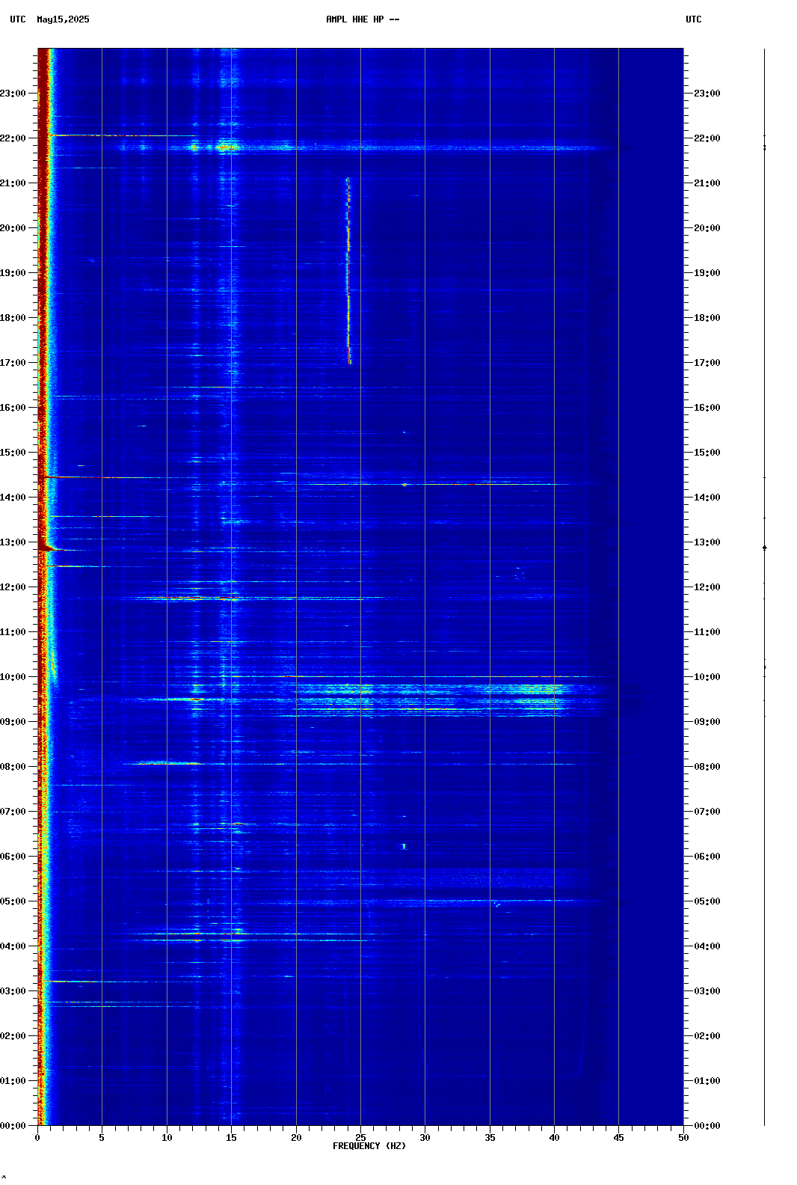Click 11:00 on the right time axis

[x=707, y=632]
